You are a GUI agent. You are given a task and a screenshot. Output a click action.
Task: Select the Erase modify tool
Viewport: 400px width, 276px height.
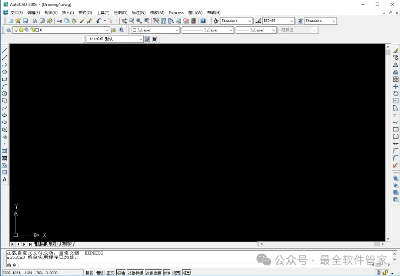point(396,51)
